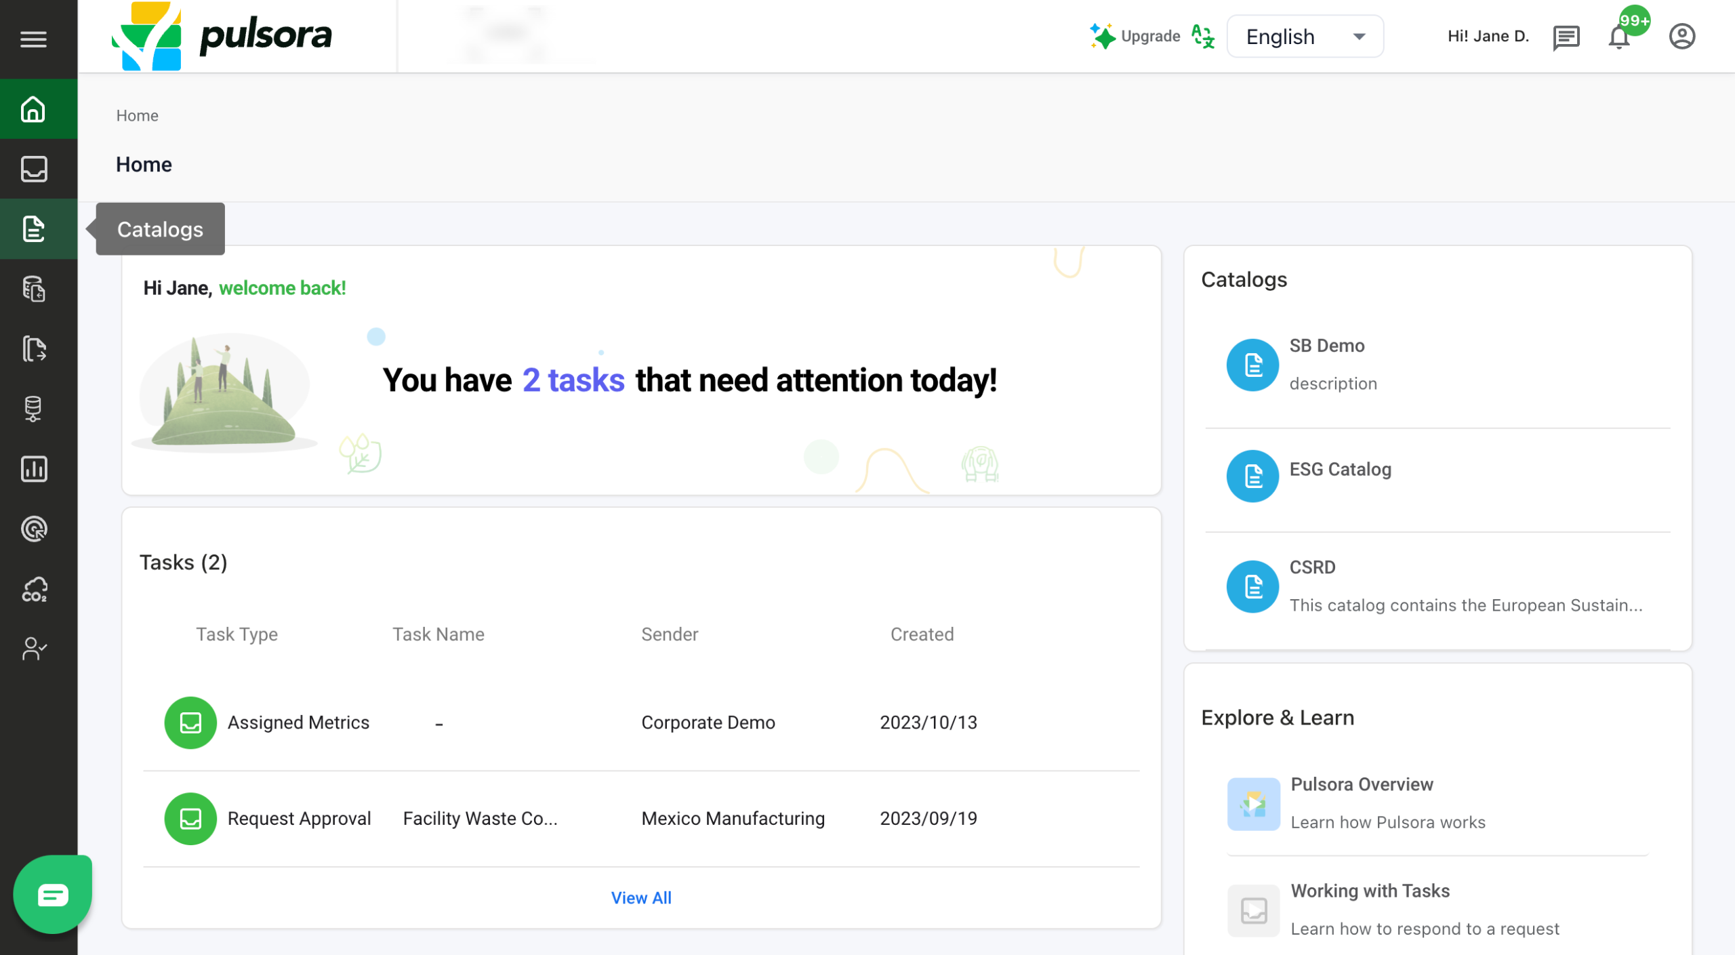Click the target goals sidebar icon

(33, 529)
